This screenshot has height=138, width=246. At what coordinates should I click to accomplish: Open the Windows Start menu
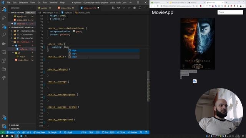click(2, 136)
